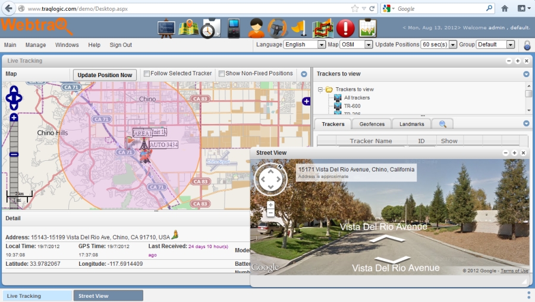
Task: Select All trackers in the tree
Action: 357,98
